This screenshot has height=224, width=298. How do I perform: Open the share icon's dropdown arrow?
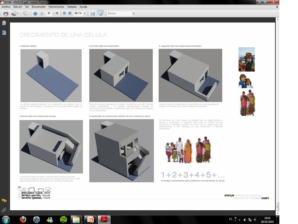18,13
